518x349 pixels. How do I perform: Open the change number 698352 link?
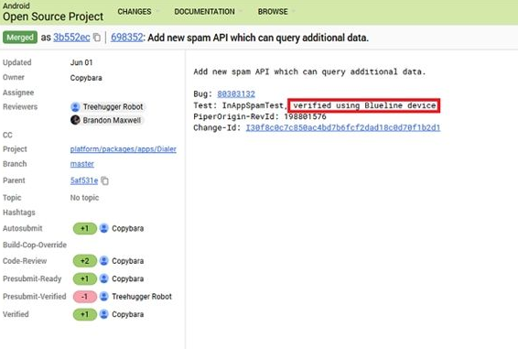pos(127,38)
